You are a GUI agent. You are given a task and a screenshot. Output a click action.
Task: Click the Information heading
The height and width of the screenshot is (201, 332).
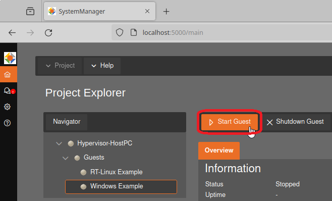coord(233,169)
